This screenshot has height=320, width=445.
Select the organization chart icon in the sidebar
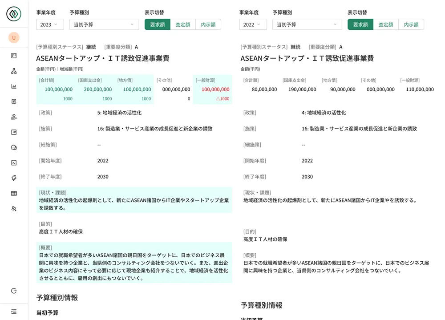click(x=14, y=70)
